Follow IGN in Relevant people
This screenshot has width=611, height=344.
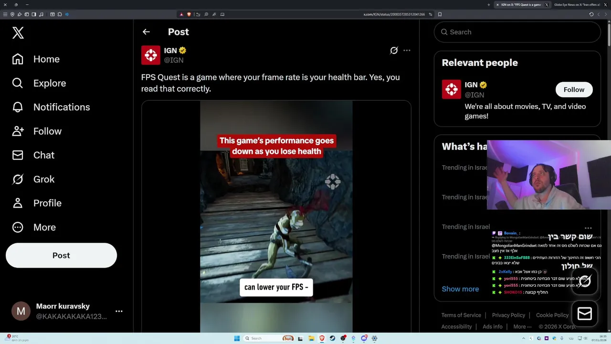pyautogui.click(x=574, y=90)
